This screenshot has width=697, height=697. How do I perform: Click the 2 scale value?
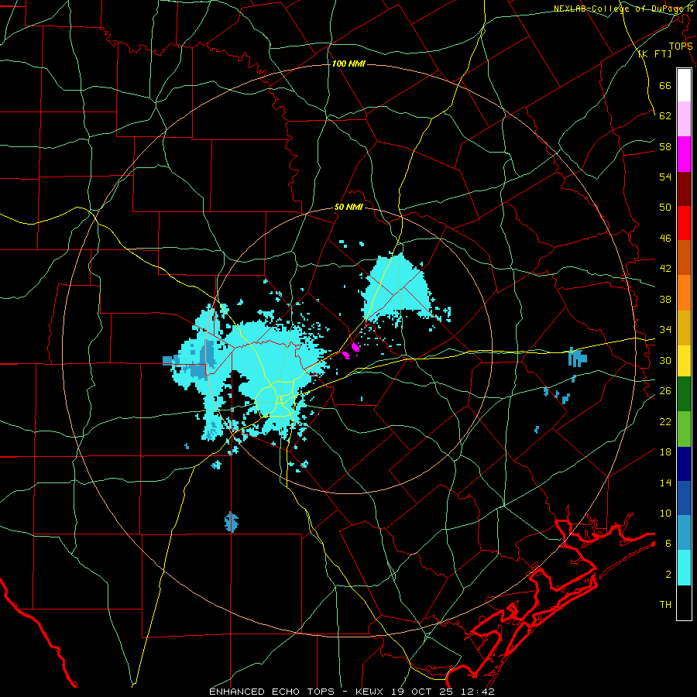click(668, 575)
